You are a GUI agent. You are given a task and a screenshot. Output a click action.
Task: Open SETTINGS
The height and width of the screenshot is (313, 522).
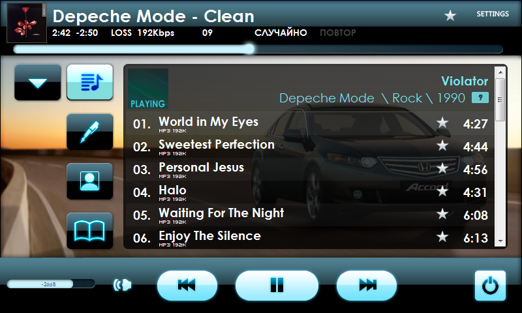click(493, 14)
